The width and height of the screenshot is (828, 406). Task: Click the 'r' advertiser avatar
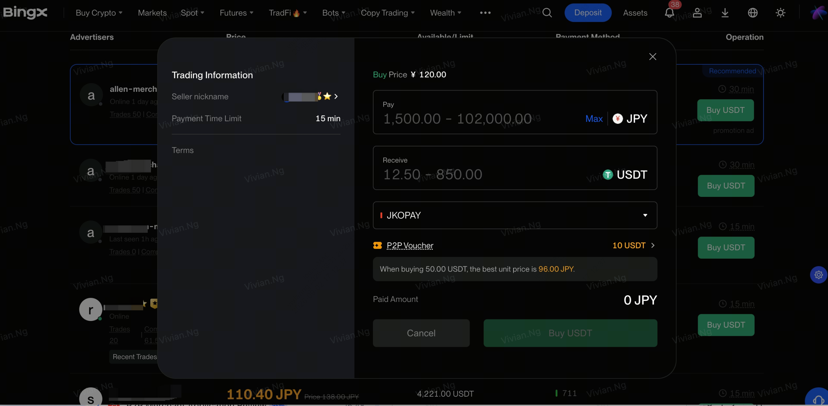coord(91,309)
